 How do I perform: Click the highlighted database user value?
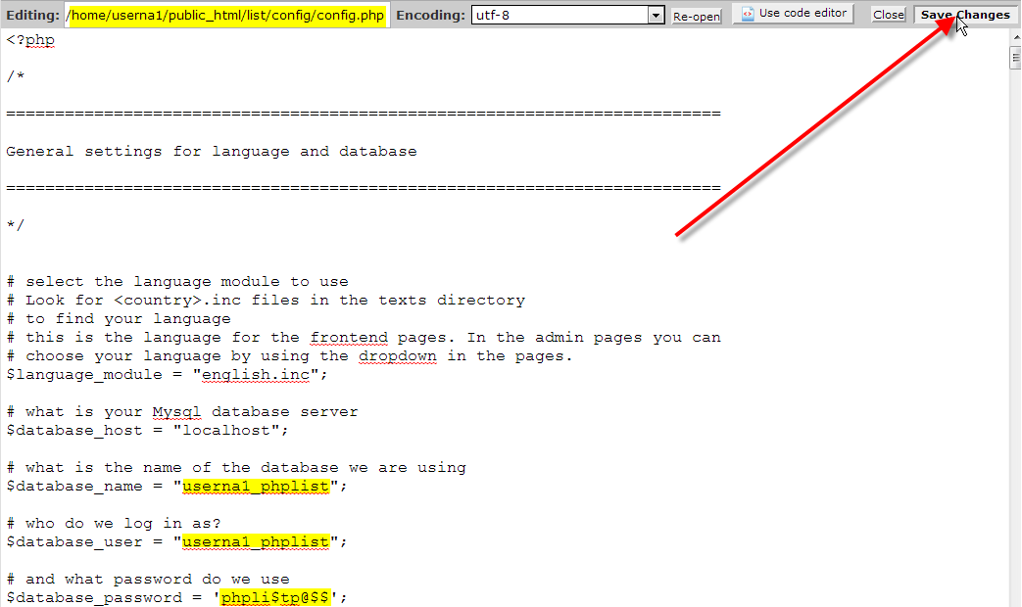[x=256, y=541]
